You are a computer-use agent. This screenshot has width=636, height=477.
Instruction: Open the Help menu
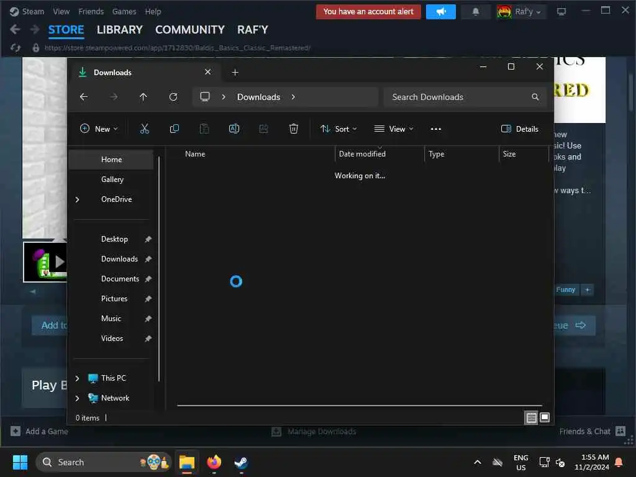click(153, 11)
